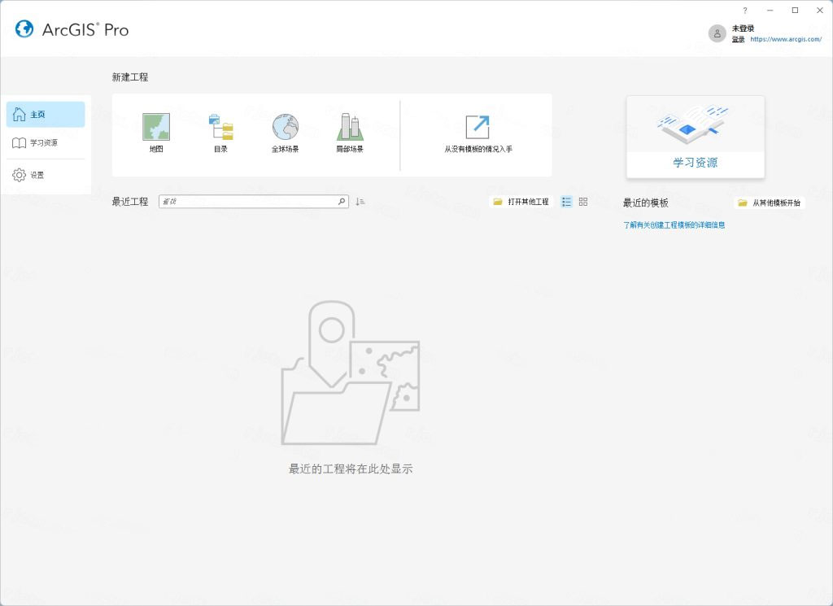The width and height of the screenshot is (833, 606).
Task: Switch recent projects to grid view
Action: [581, 201]
